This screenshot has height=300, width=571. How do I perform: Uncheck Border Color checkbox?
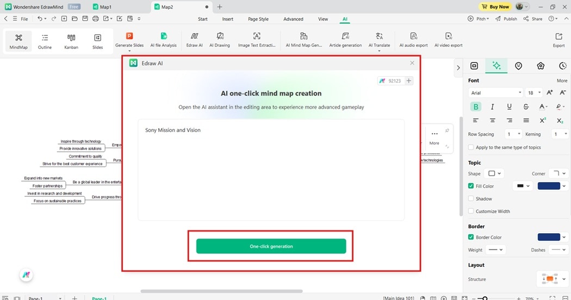pos(471,237)
